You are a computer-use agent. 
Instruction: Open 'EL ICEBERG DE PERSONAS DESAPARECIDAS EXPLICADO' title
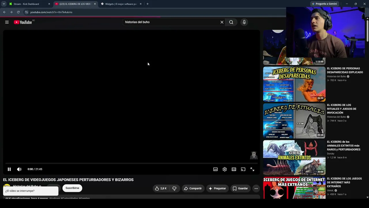click(x=345, y=70)
